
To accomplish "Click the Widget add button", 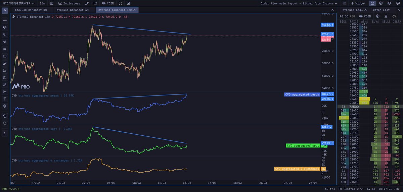I will pos(358,3).
